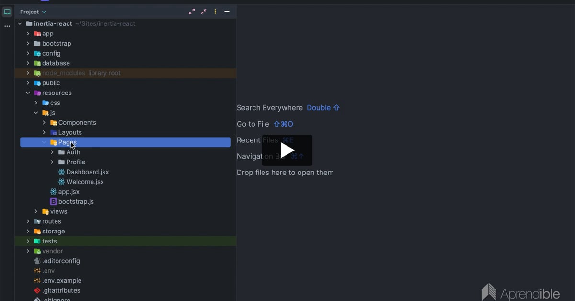Click the database folder icon
Screen dimensions: 575x301
click(37, 63)
